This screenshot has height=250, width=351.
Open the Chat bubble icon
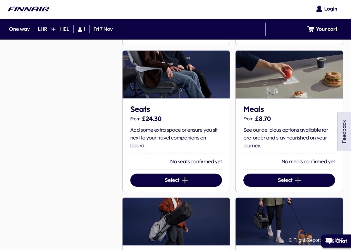tap(329, 241)
